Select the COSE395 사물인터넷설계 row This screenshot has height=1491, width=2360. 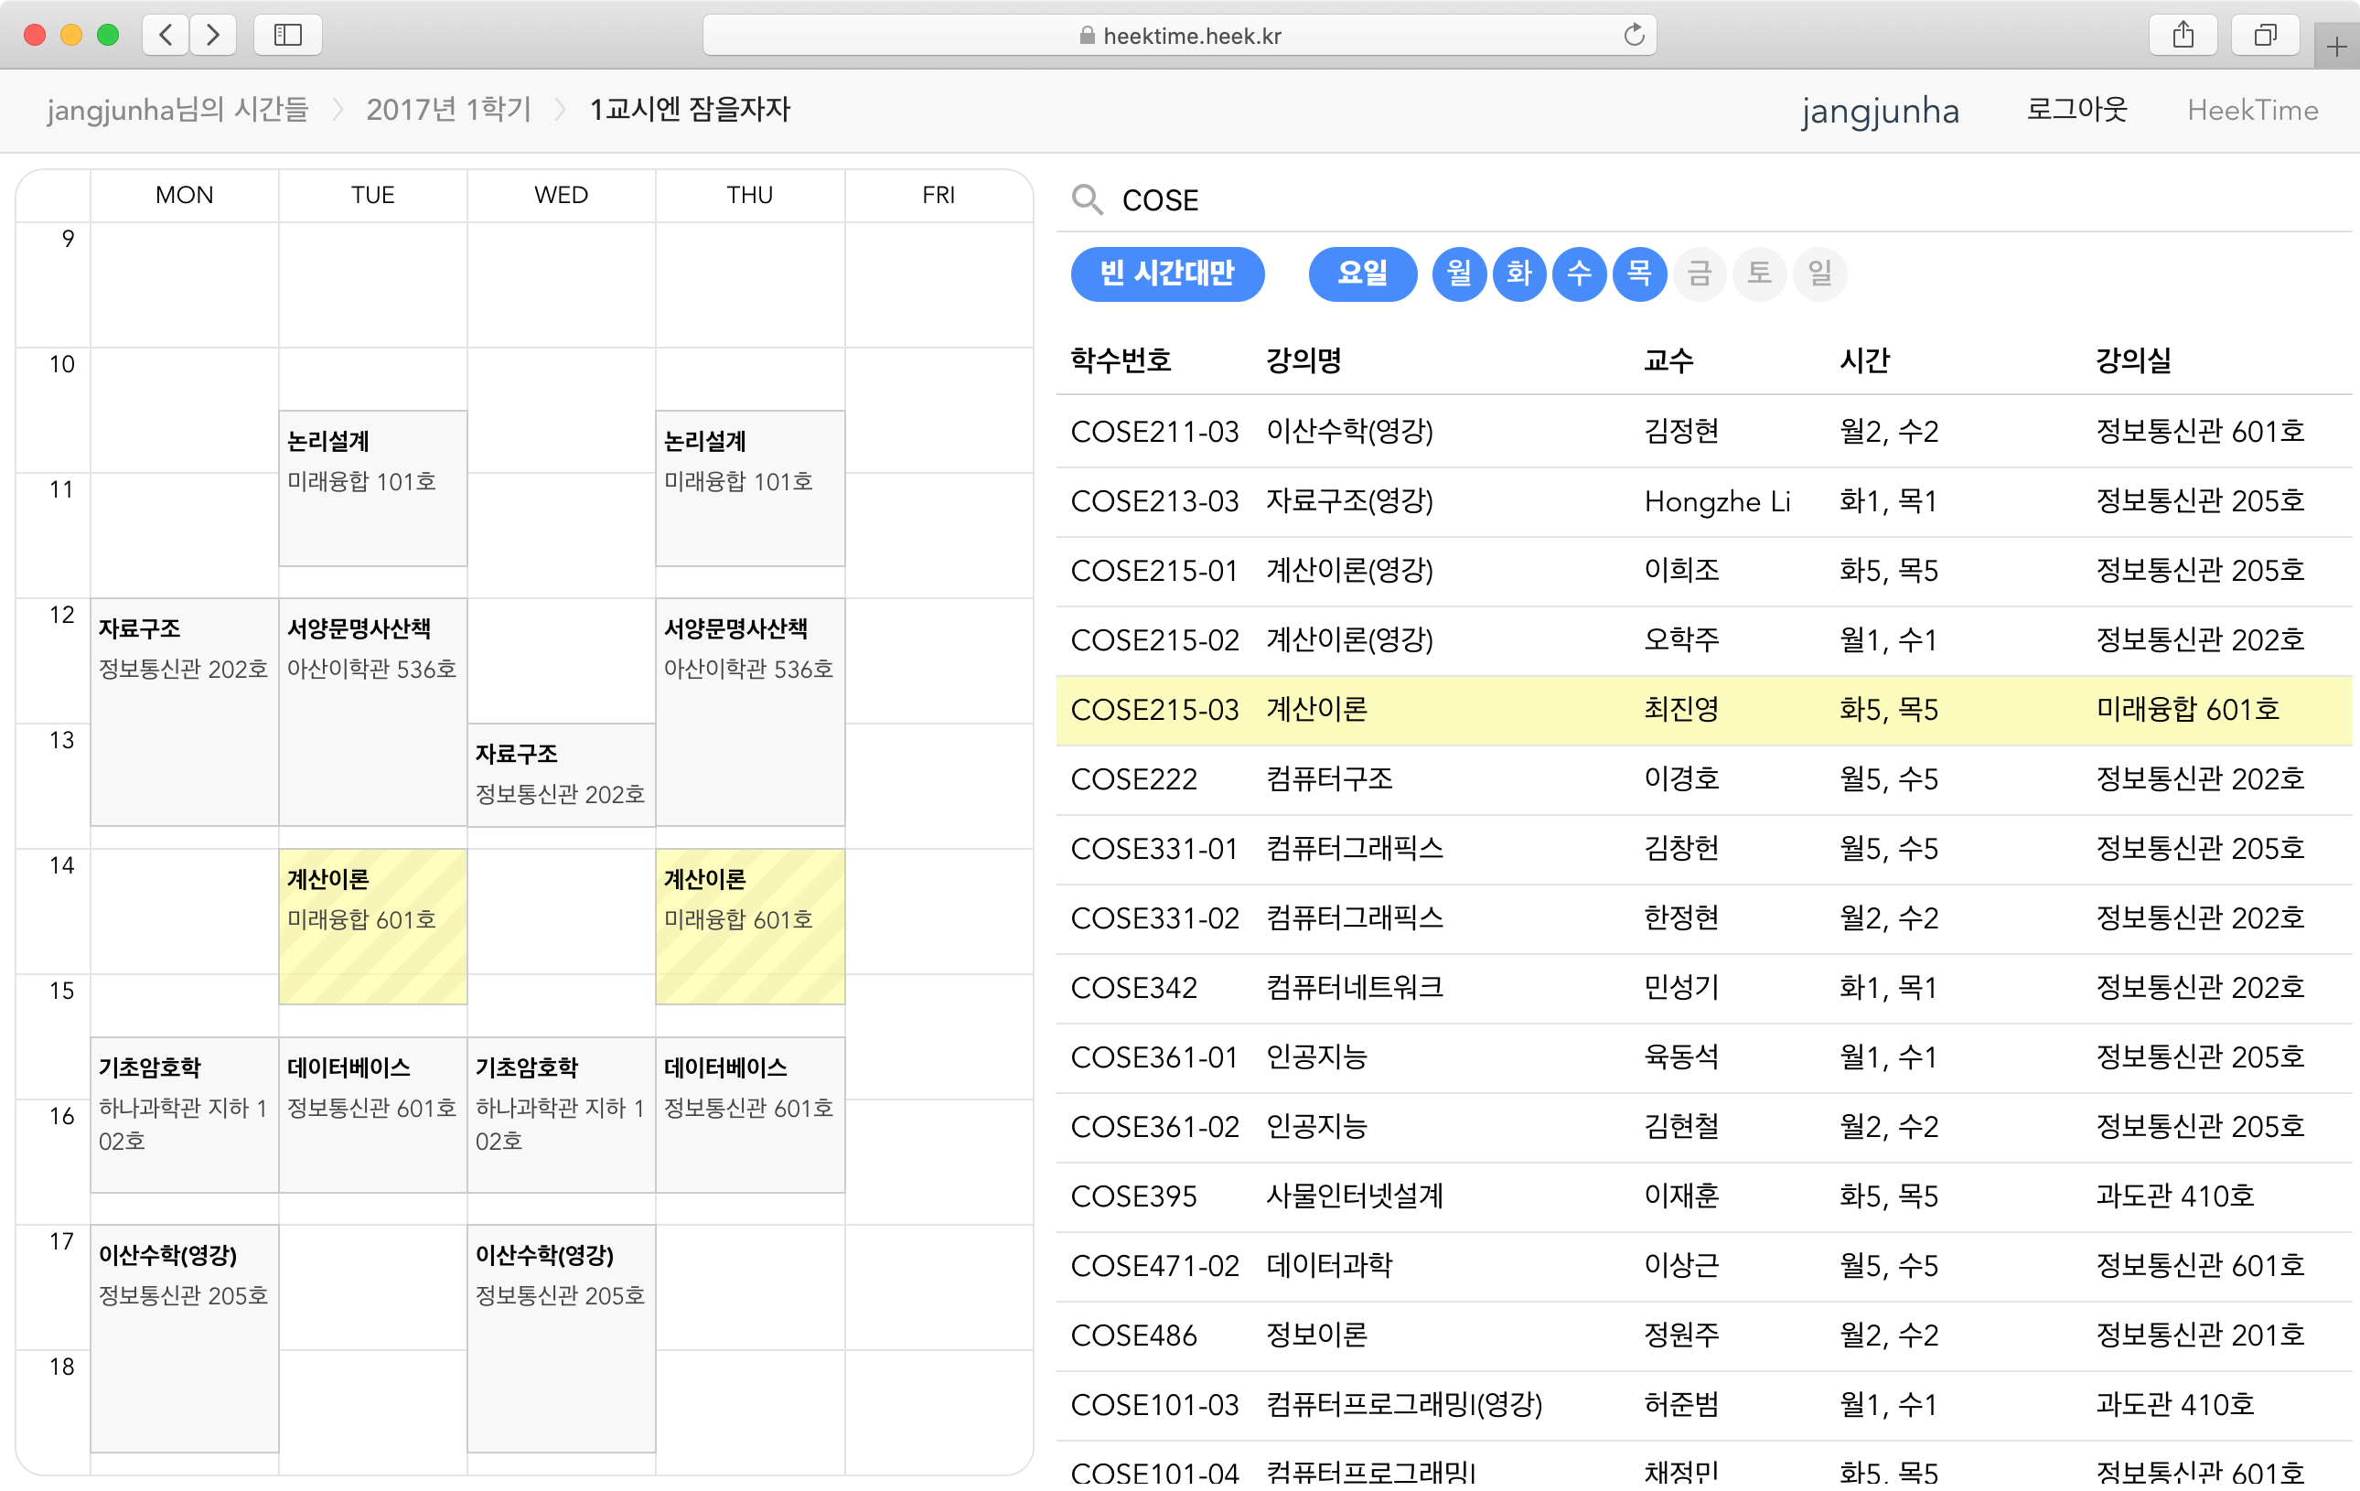1703,1197
